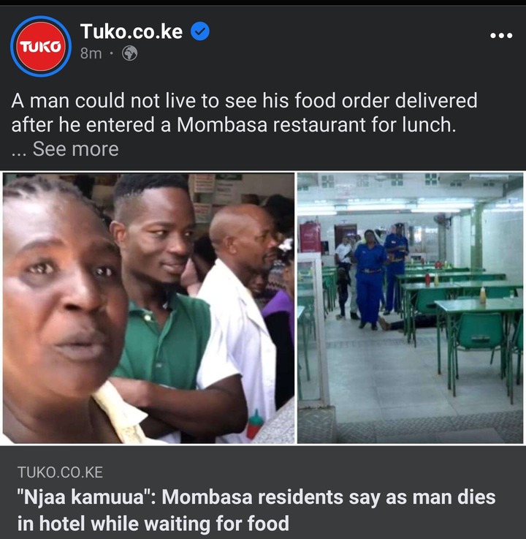This screenshot has width=526, height=539.
Task: Open the "Njaa kamuua" article headline
Action: click(x=256, y=510)
